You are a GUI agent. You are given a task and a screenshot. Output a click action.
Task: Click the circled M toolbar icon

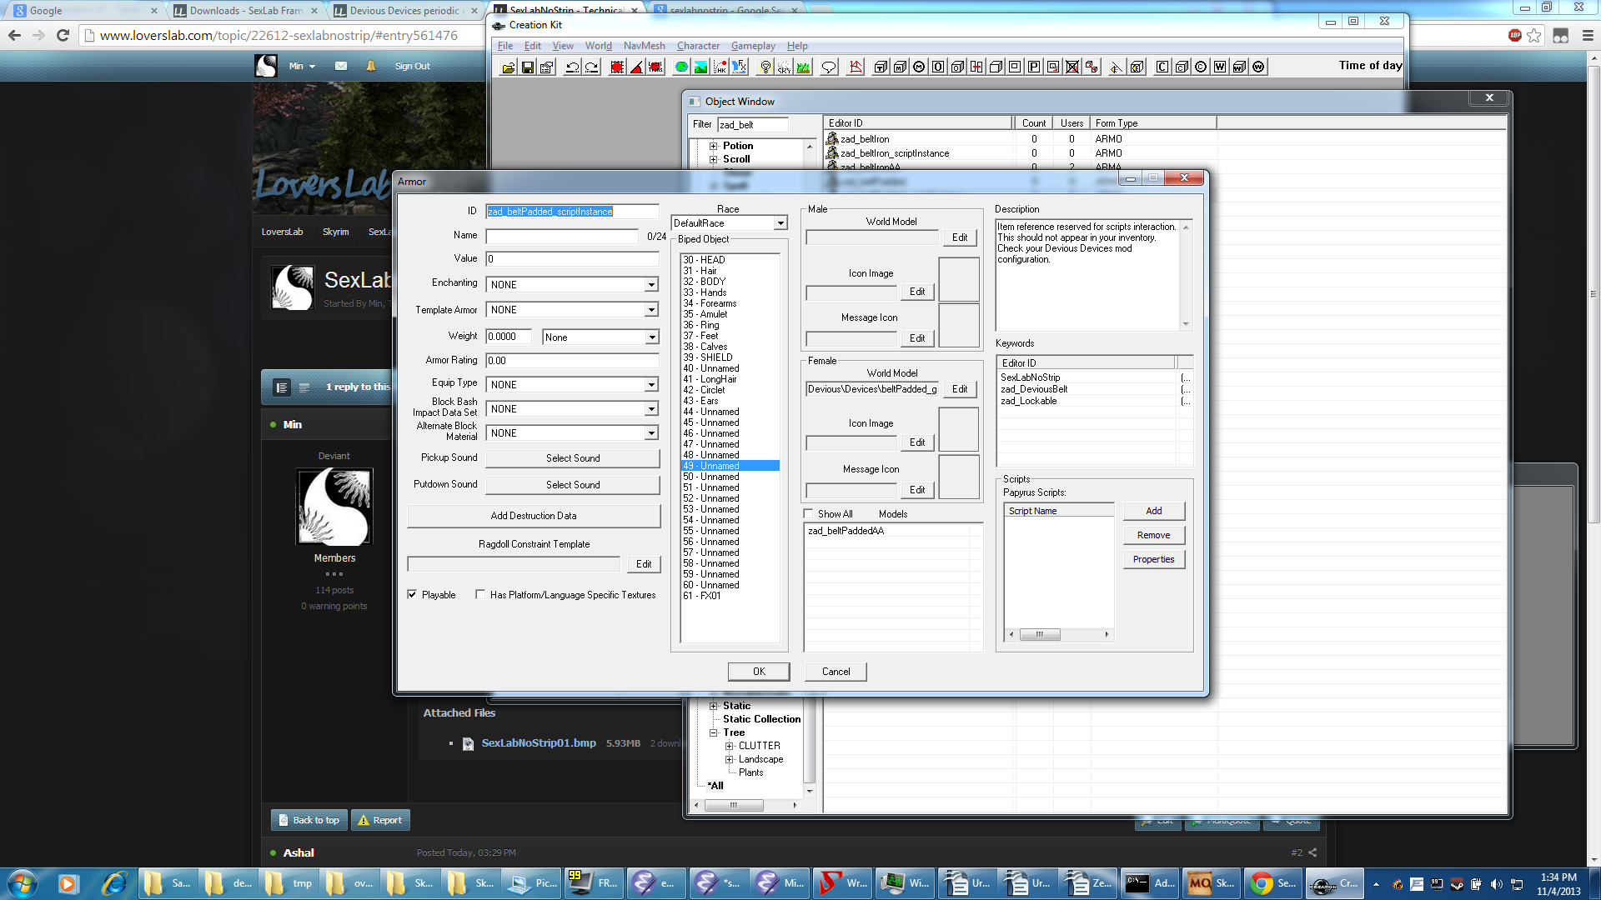tap(919, 67)
